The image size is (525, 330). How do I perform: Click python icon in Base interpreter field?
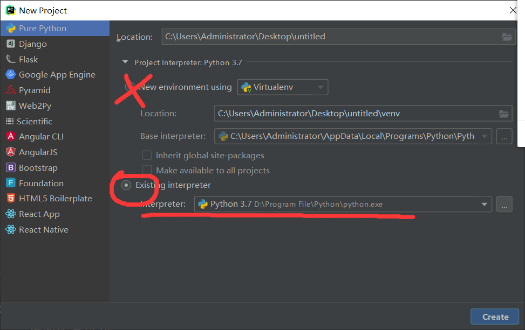click(x=223, y=136)
